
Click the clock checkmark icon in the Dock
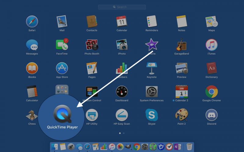(169, 147)
